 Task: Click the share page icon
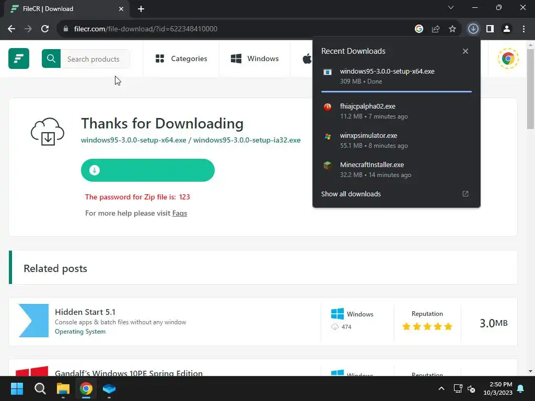(x=436, y=29)
